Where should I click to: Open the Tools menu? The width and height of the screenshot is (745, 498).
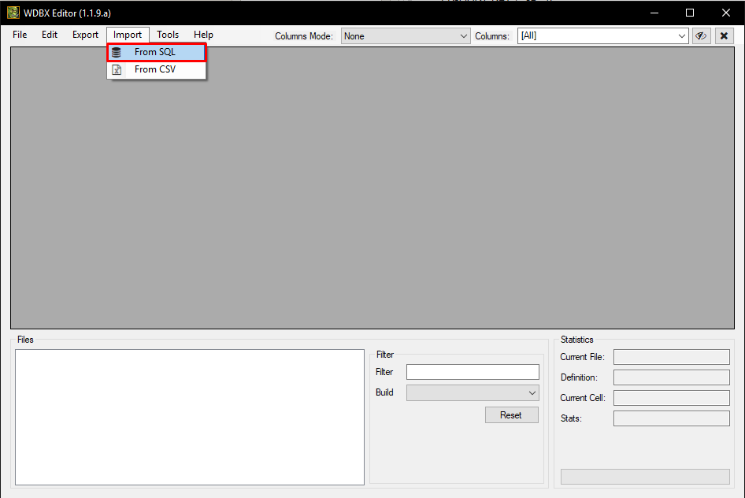(x=168, y=35)
